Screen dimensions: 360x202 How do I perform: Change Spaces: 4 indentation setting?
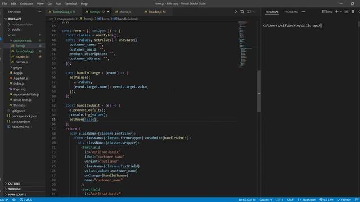(265, 200)
